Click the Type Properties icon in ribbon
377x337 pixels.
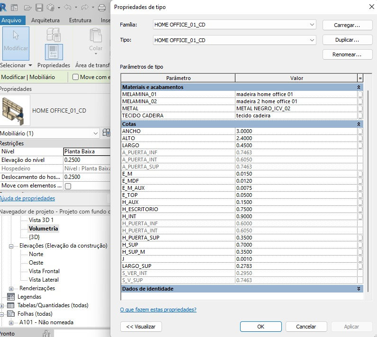coord(54,34)
